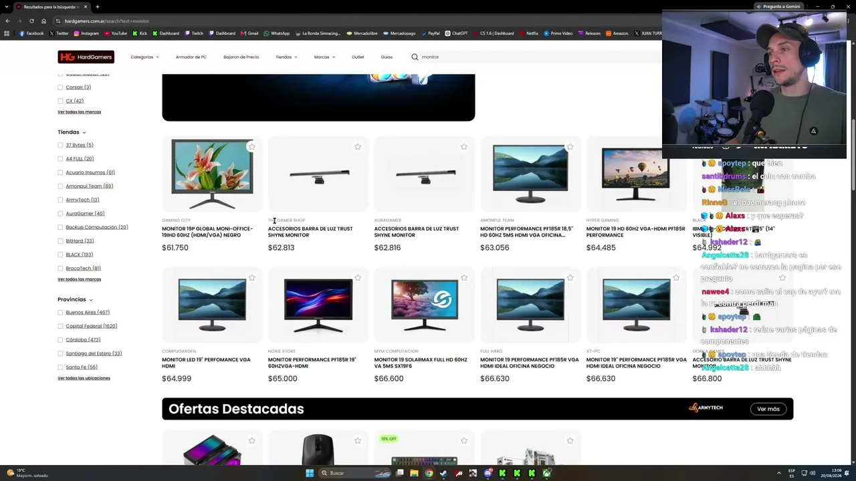Star the Twingamer Shop Barra de Luz product
Image resolution: width=856 pixels, height=481 pixels.
click(358, 146)
